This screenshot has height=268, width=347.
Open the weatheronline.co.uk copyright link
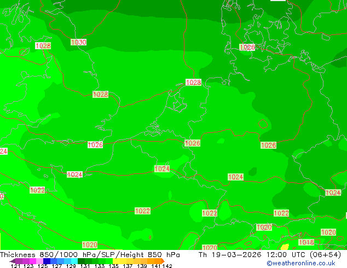click(x=300, y=263)
